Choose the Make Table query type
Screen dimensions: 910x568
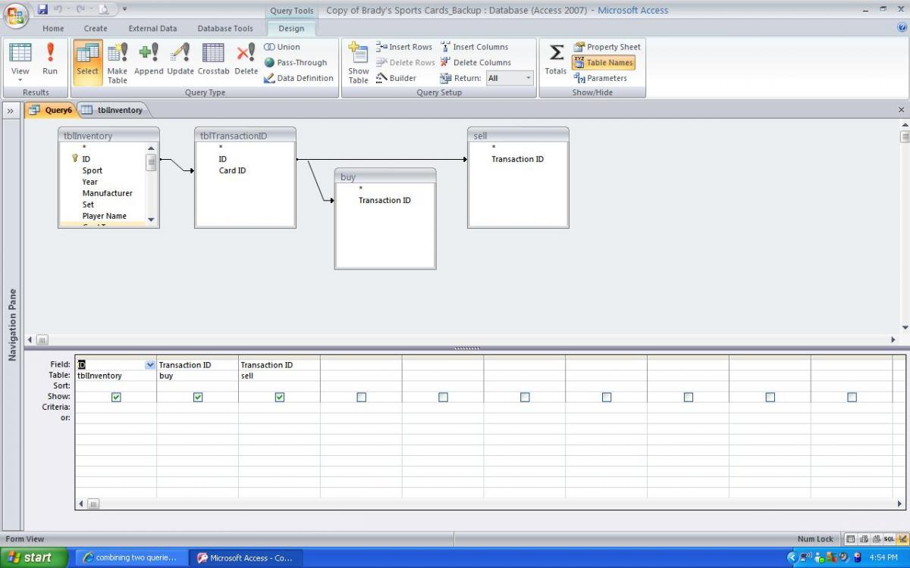[118, 62]
